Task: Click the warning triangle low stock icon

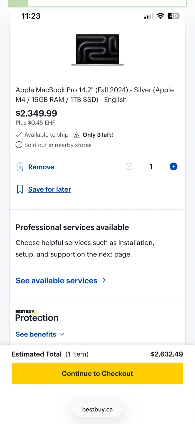Action: click(x=77, y=135)
